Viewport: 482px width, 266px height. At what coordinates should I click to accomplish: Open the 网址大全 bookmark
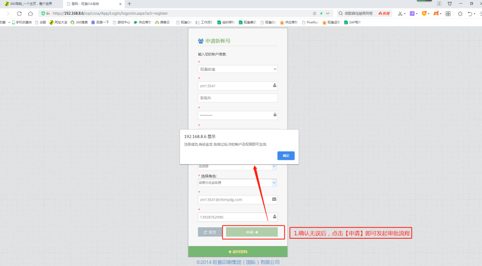(58, 22)
